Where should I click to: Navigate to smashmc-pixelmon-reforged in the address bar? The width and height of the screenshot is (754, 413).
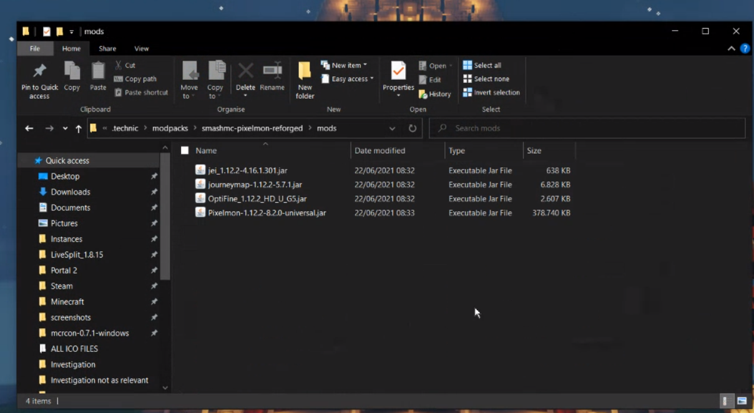[252, 128]
